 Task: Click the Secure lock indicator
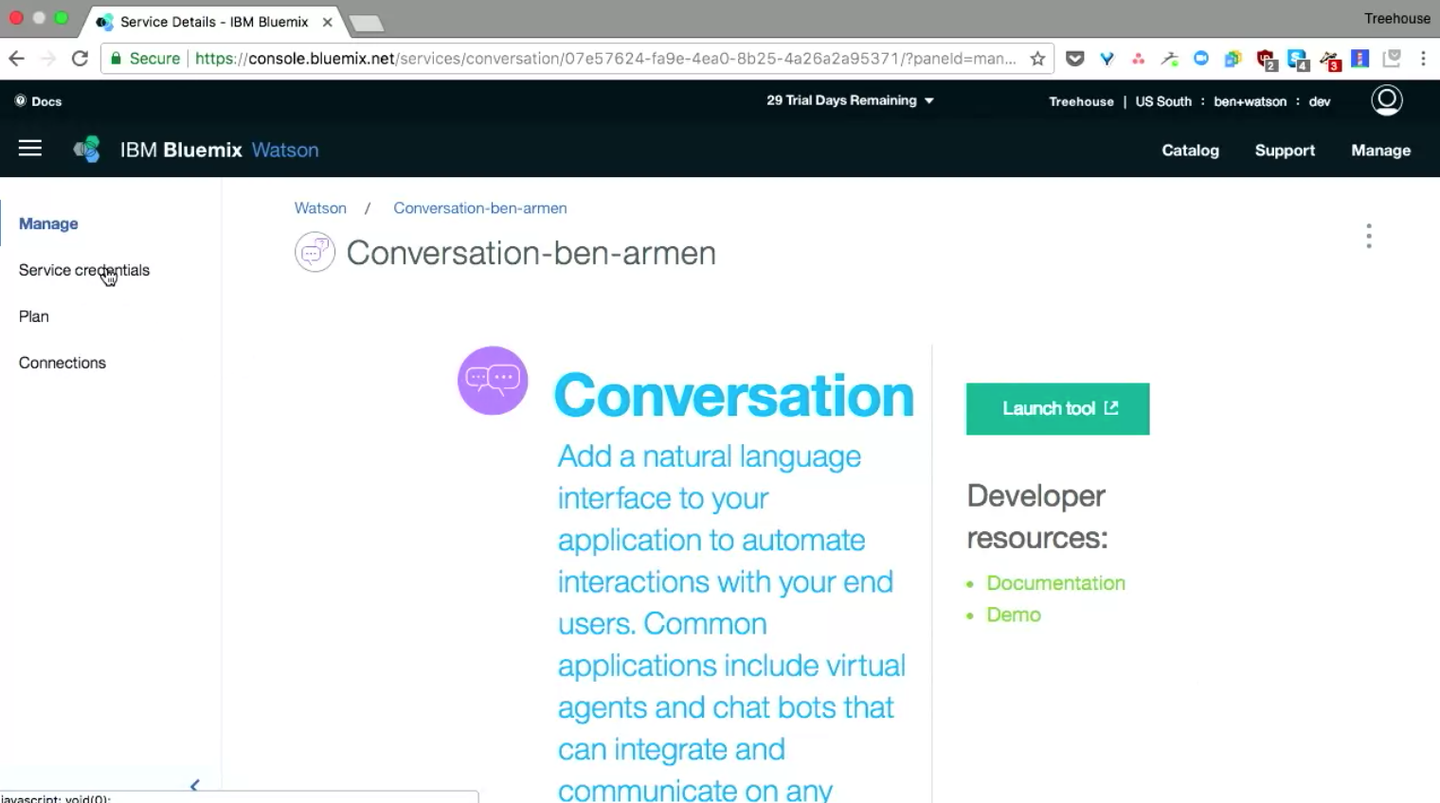pos(145,59)
